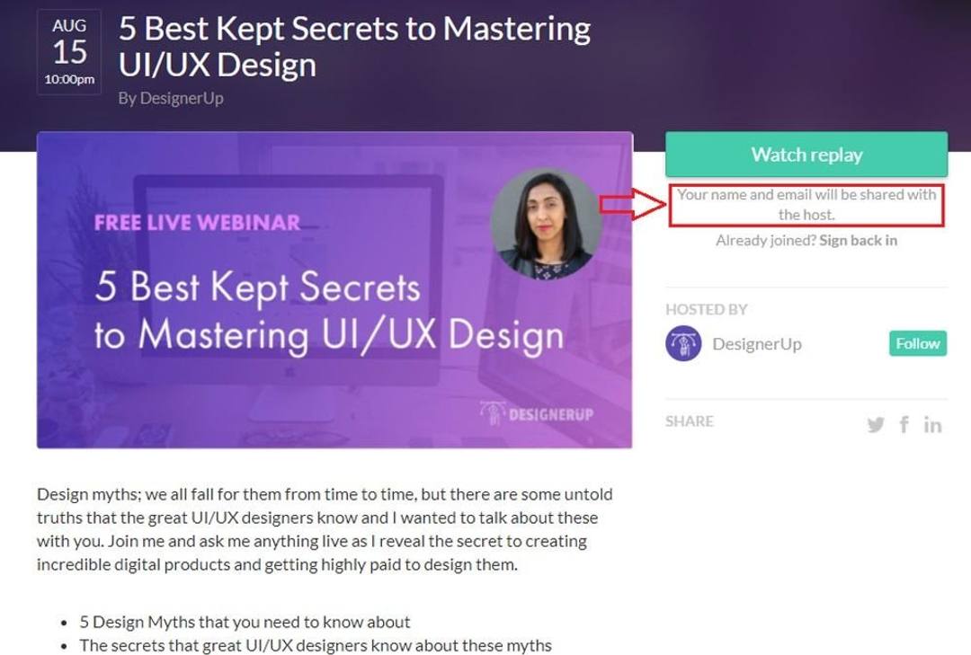The width and height of the screenshot is (971, 655).
Task: Share the webinar on Twitter
Action: [876, 425]
